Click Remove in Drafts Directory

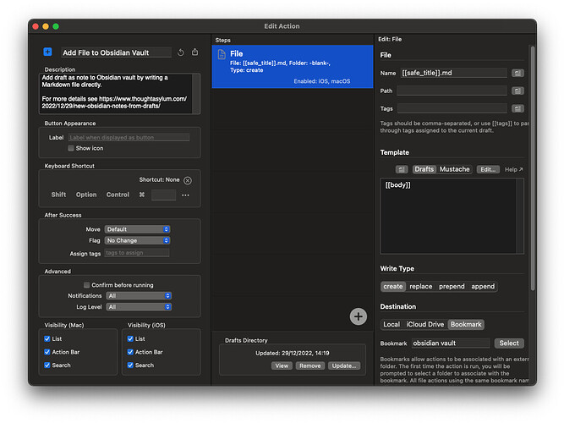(x=310, y=365)
